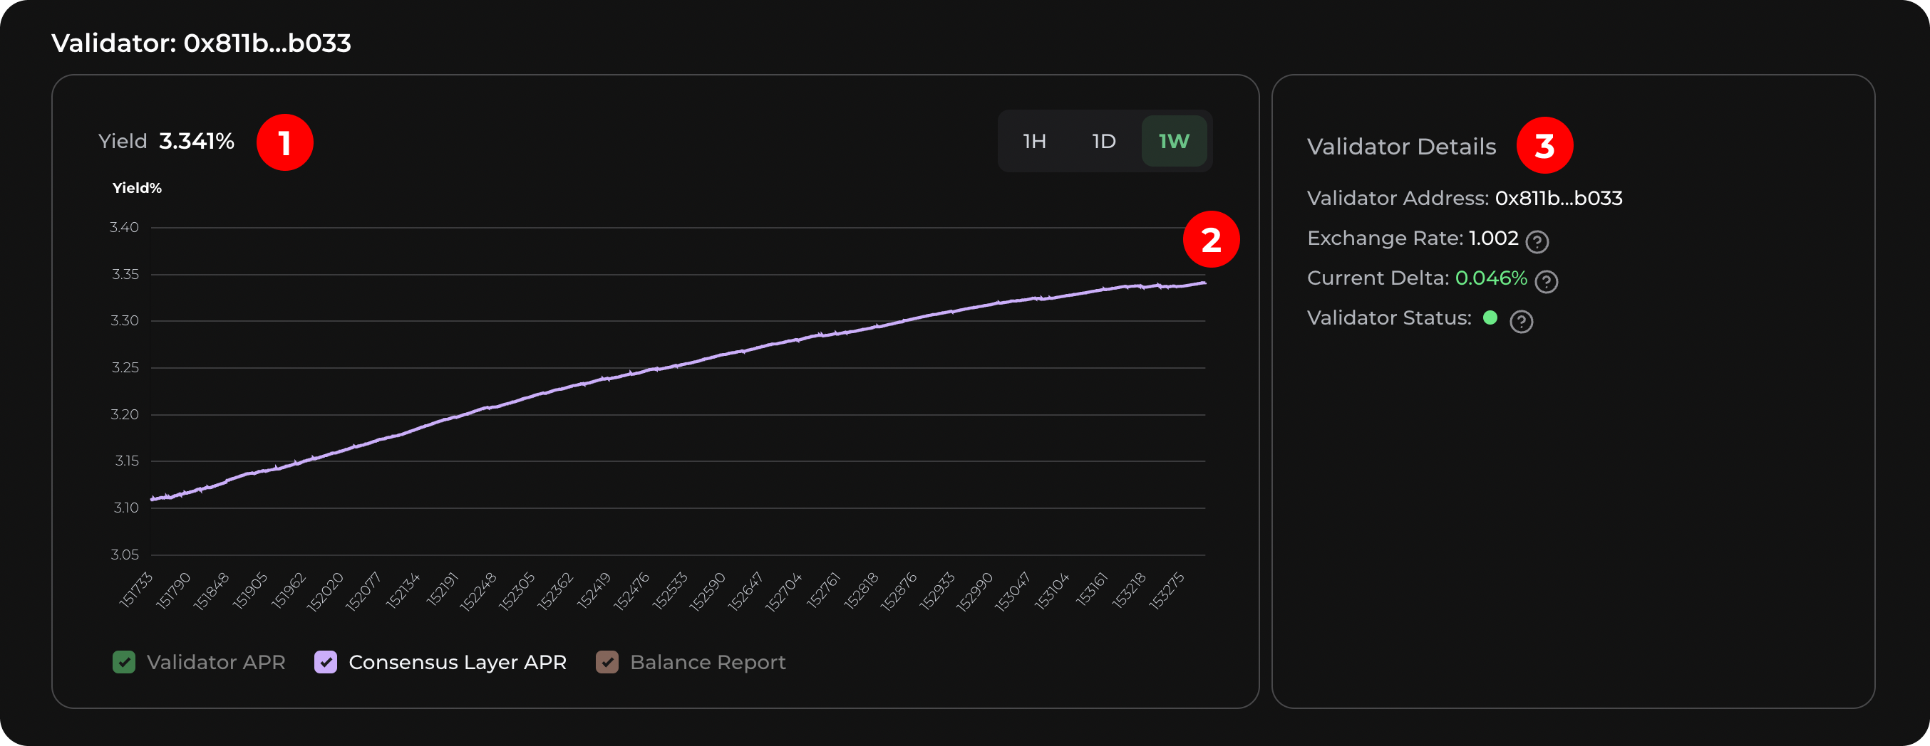Toggle the Balance Report checkbox
Screen dimensions: 1930x746
coord(607,662)
